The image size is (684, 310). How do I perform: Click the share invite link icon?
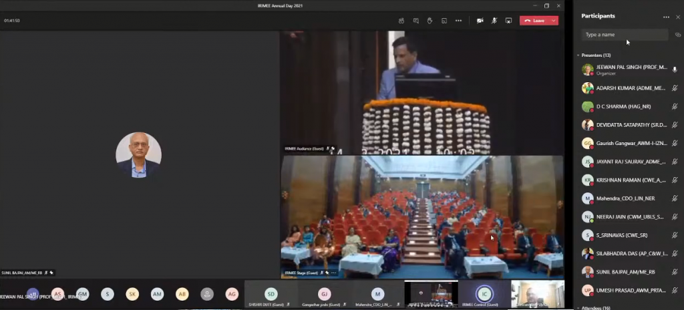coord(678,35)
